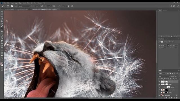Viewport: 180px width, 101px height.
Task: Create a new adjustment layer icon
Action: 169,98
